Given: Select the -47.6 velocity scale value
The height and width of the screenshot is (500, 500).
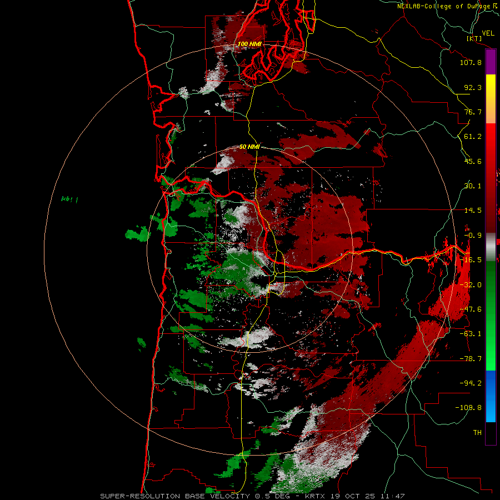Looking at the screenshot, I should (x=471, y=309).
